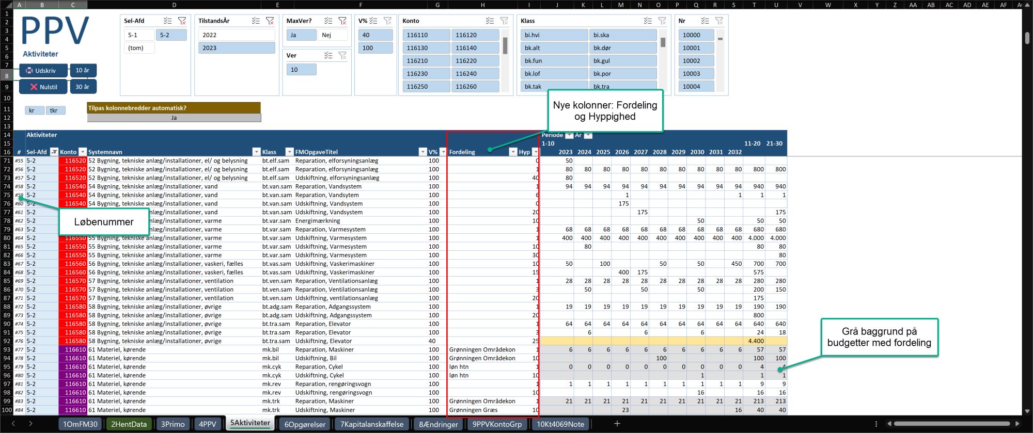Viewport: 1033px width, 433px height.
Task: Go to the next sheet tab arrow
Action: pyautogui.click(x=30, y=424)
